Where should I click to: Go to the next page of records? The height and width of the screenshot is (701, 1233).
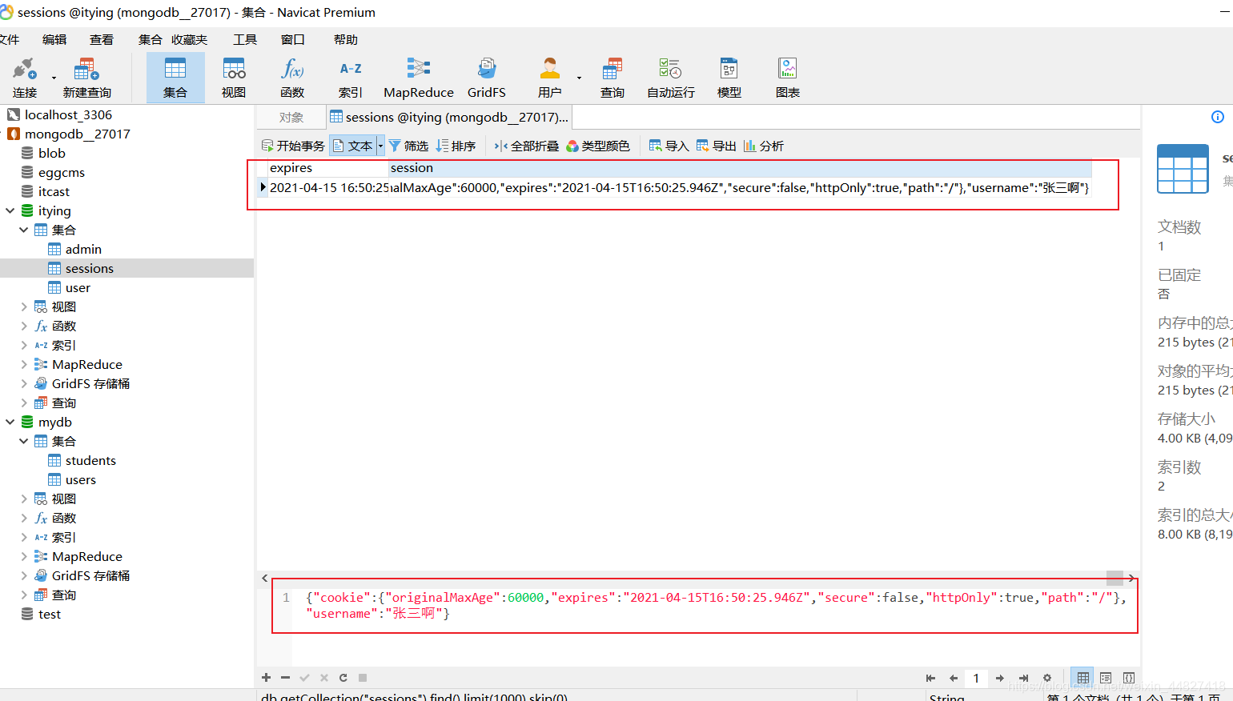[1000, 678]
